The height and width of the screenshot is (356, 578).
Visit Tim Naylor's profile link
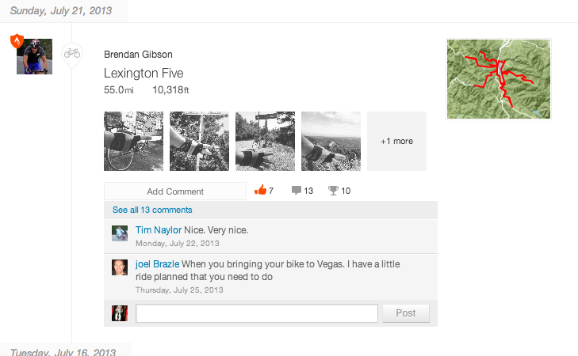[x=158, y=230]
